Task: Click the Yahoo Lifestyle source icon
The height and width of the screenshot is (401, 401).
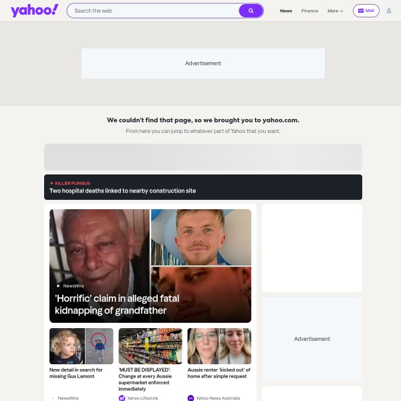Action: (x=122, y=398)
